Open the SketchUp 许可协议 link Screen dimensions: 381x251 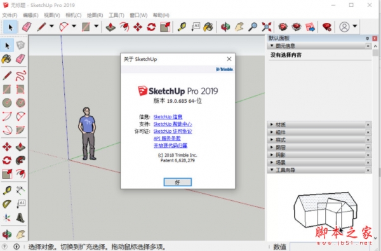coord(173,132)
